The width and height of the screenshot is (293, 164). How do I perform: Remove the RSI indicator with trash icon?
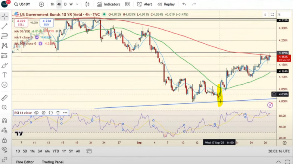coord(58,113)
